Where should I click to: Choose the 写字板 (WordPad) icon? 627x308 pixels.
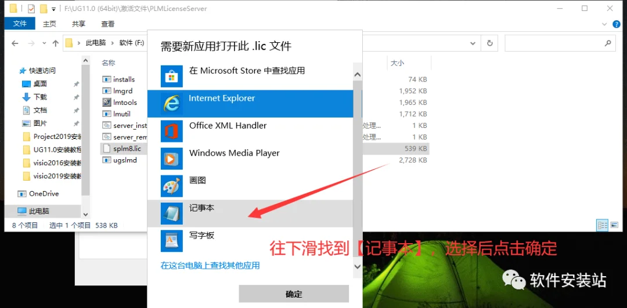click(171, 241)
